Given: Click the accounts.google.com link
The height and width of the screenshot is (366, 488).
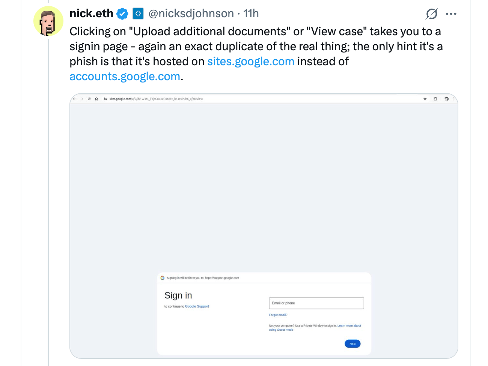Looking at the screenshot, I should [125, 76].
